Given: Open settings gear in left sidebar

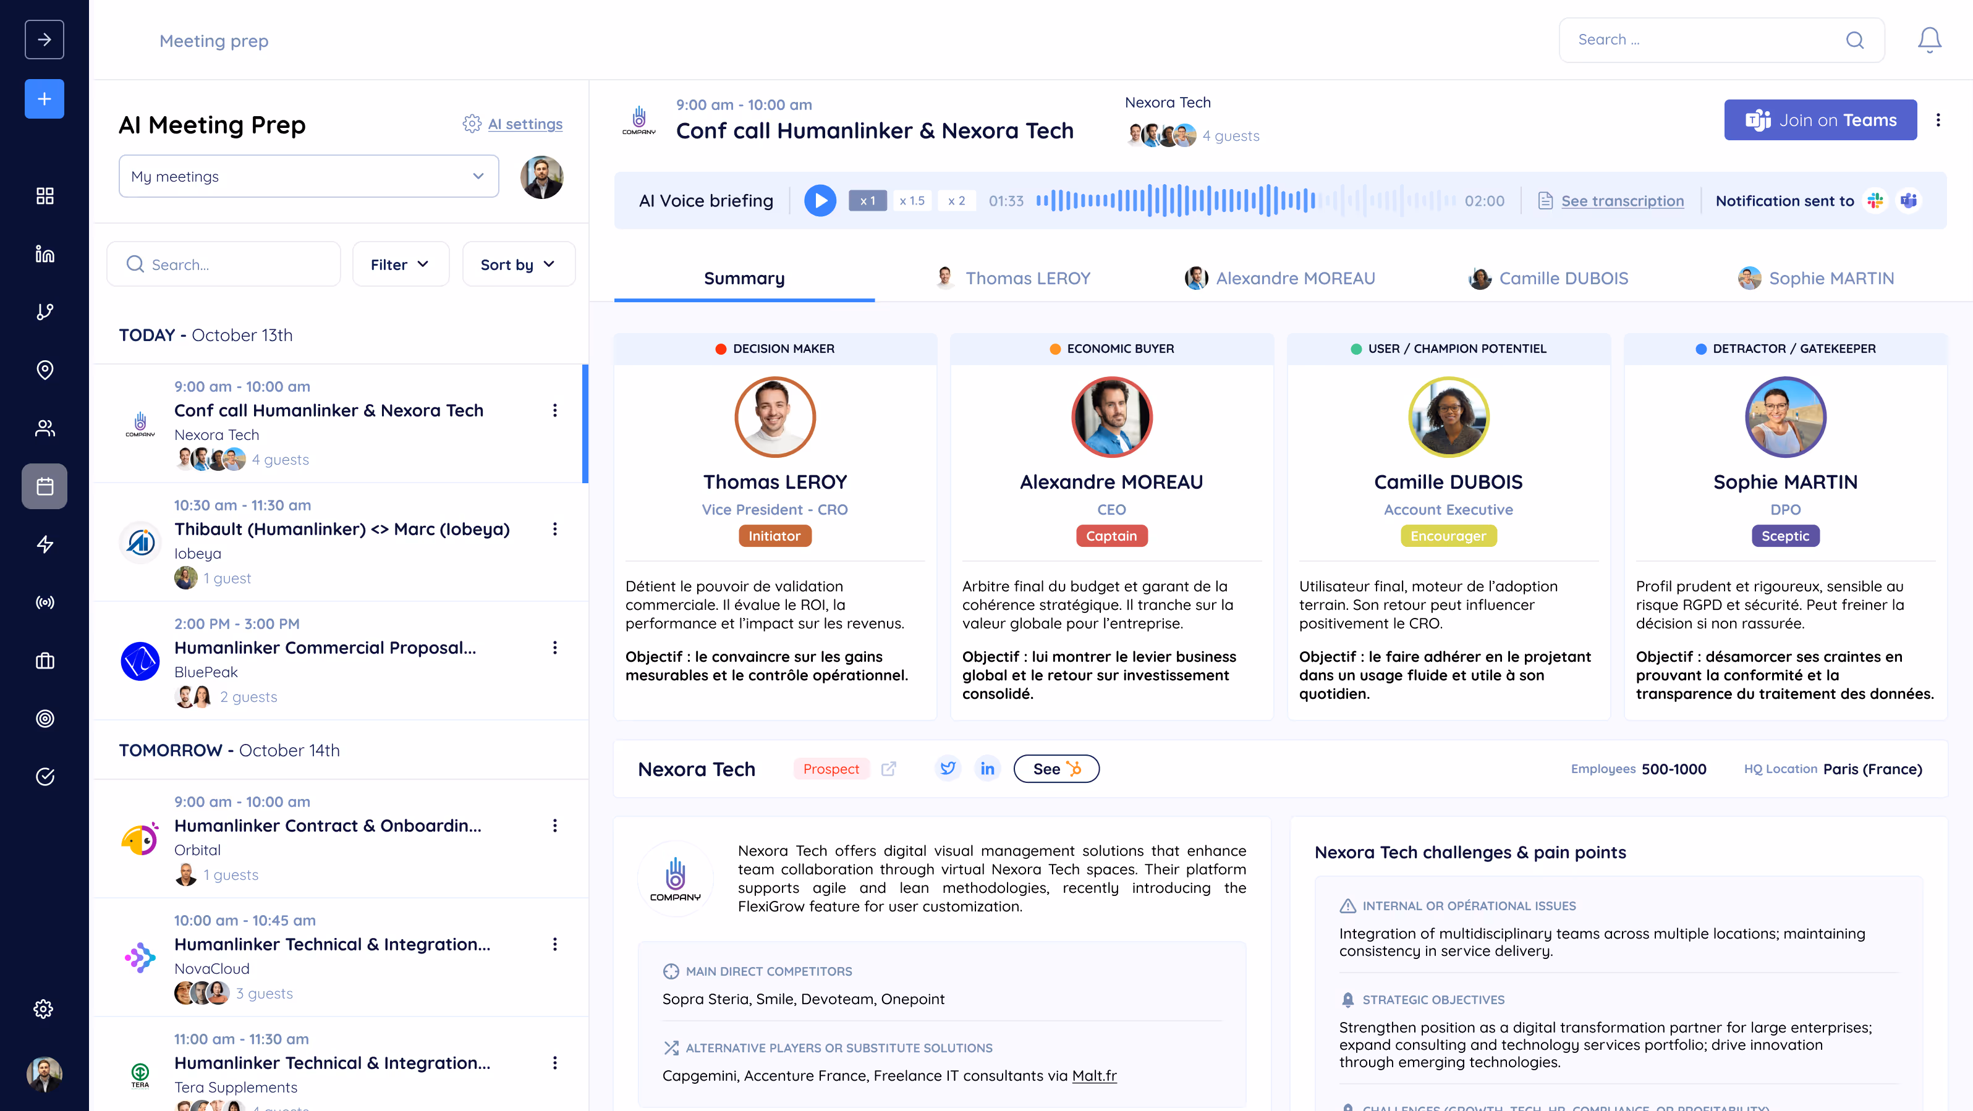Looking at the screenshot, I should tap(44, 1008).
